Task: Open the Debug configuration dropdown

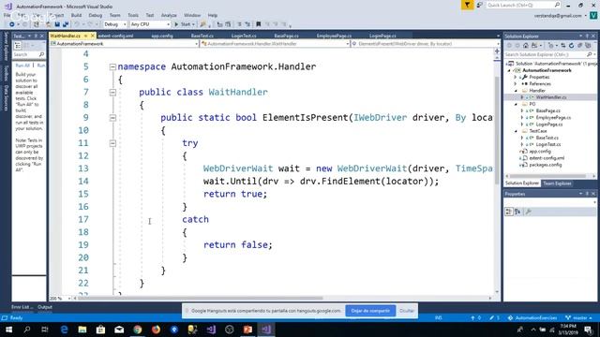Action: point(114,24)
